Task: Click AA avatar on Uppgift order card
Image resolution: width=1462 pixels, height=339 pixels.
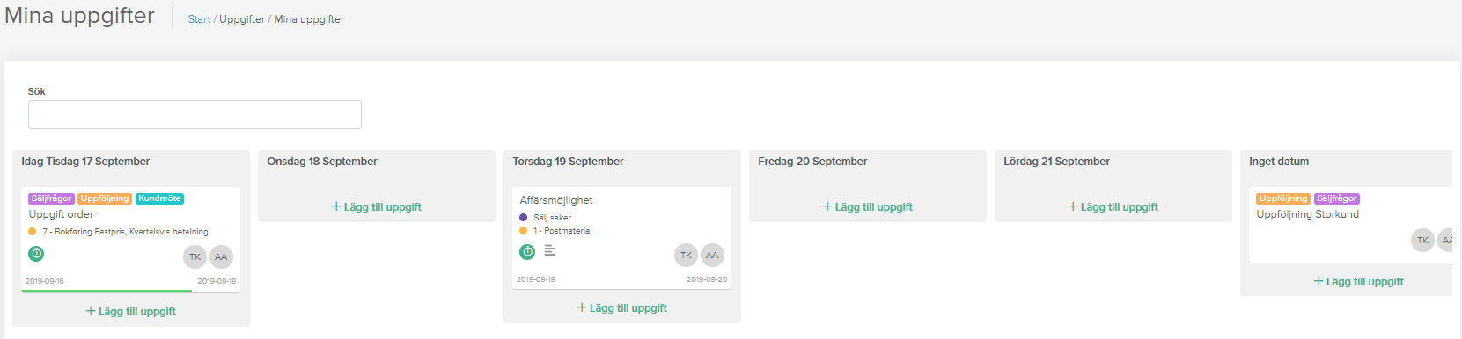Action: [x=221, y=257]
